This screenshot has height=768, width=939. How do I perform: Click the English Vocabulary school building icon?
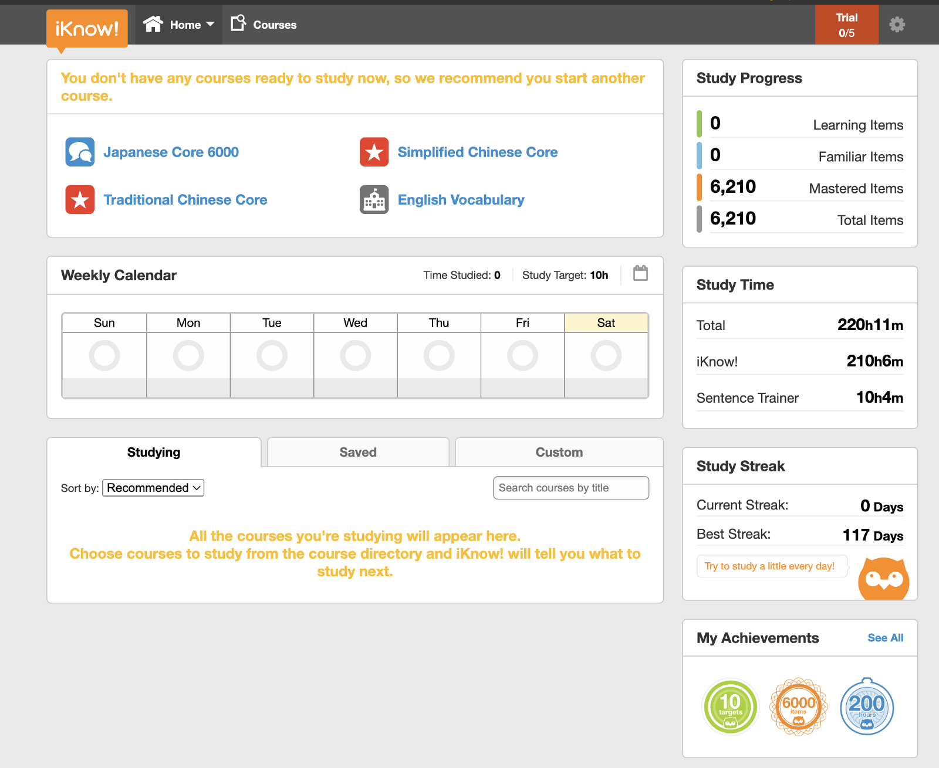pos(374,200)
